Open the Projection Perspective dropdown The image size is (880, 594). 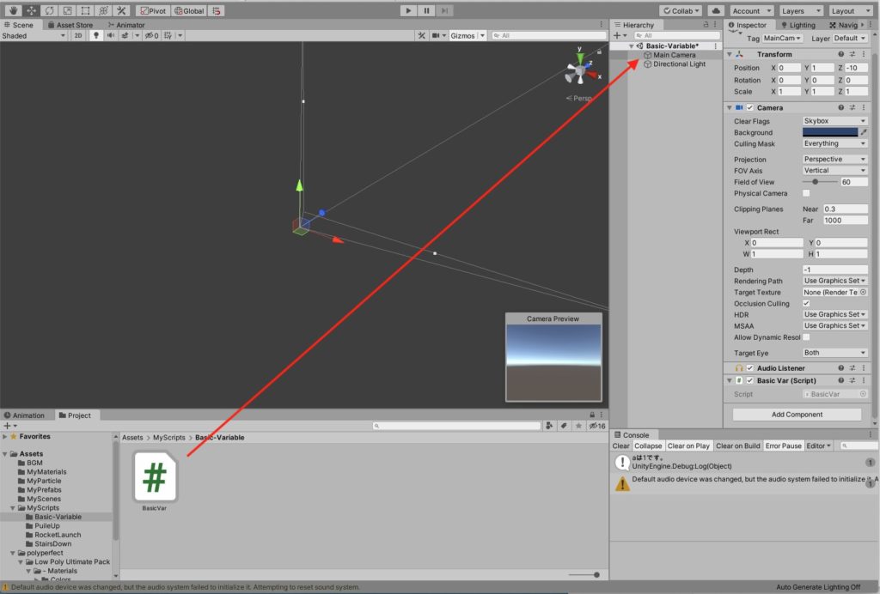(x=834, y=160)
